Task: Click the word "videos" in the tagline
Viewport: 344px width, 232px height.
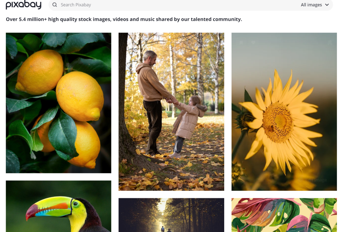Action: tap(121, 19)
